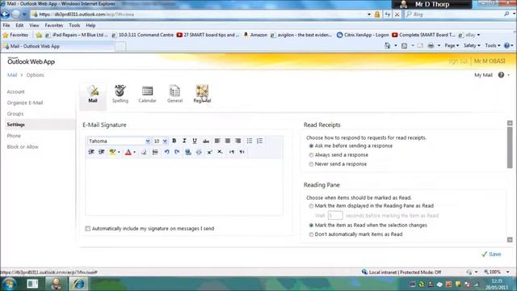The height and width of the screenshot is (291, 517).
Task: Set right-to-left text direction
Action: point(242,152)
